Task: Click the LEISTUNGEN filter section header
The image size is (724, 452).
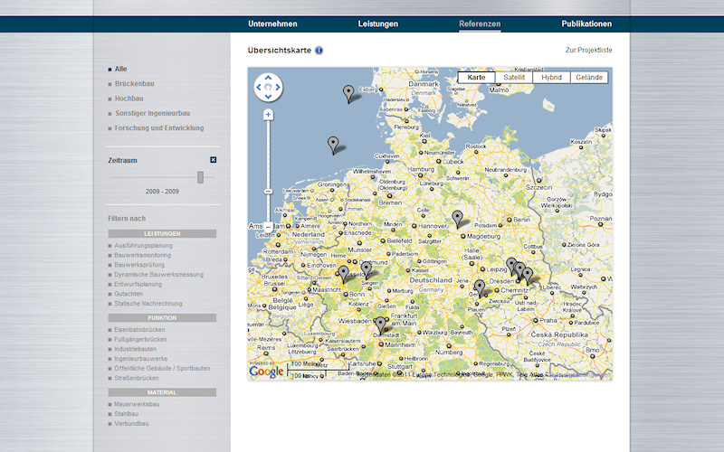Action: (162, 234)
